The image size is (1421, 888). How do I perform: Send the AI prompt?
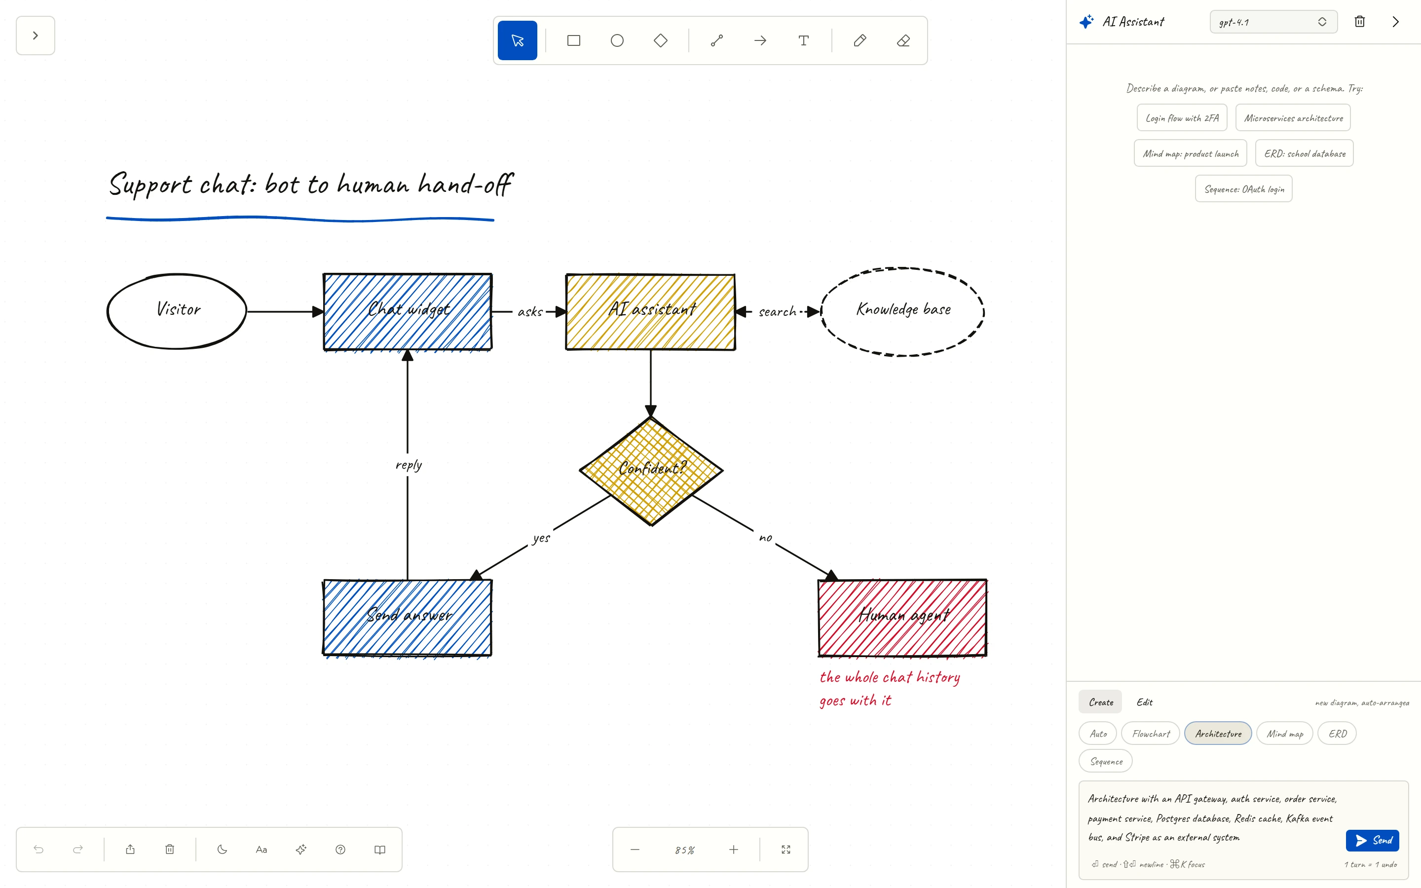[1373, 841]
